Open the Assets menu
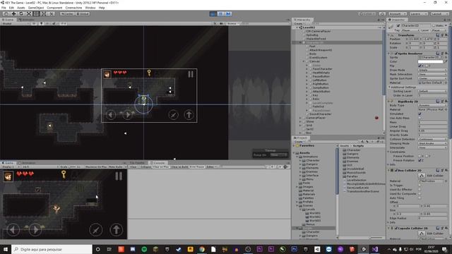This screenshot has width=452, height=254. point(21,8)
